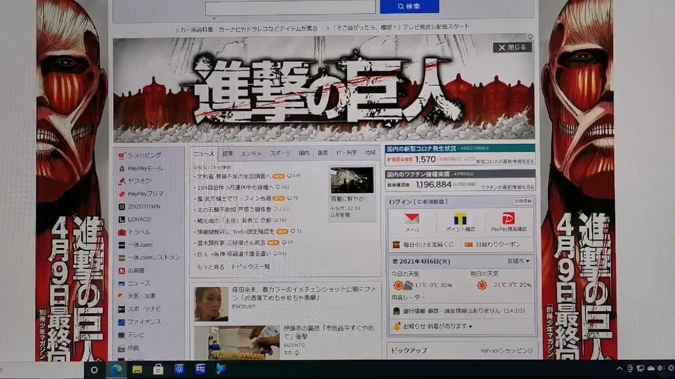Open the メール envelope icon
This screenshot has height=379, width=675.
(x=412, y=218)
